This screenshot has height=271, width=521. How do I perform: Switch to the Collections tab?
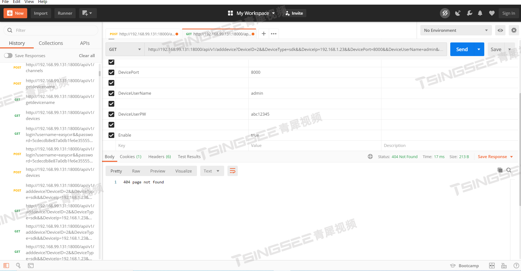pyautogui.click(x=51, y=43)
